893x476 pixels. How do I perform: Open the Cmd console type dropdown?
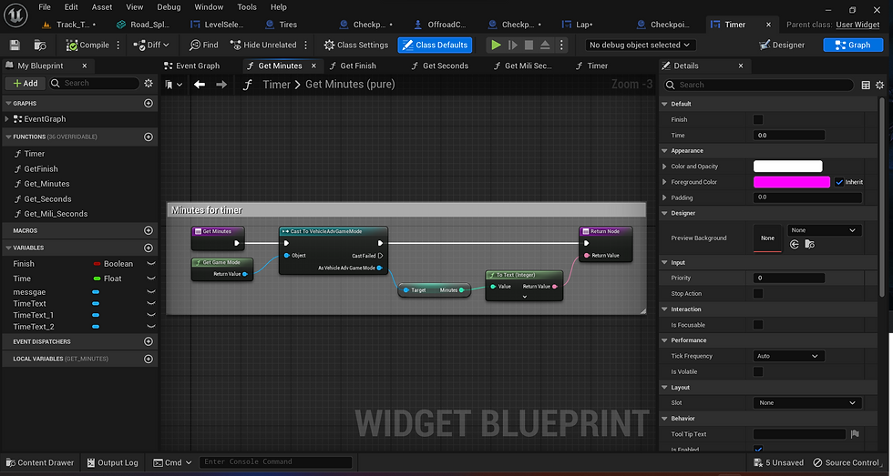171,462
